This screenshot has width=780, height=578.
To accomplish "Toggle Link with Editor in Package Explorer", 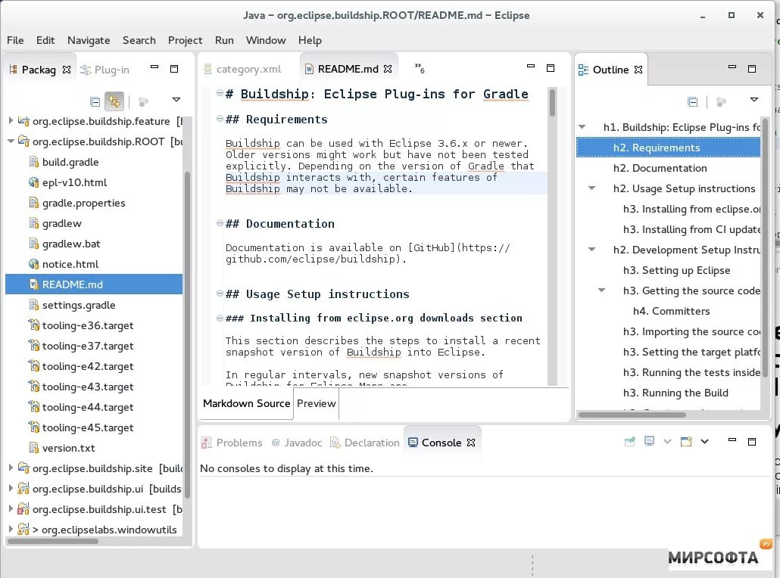I will (114, 102).
